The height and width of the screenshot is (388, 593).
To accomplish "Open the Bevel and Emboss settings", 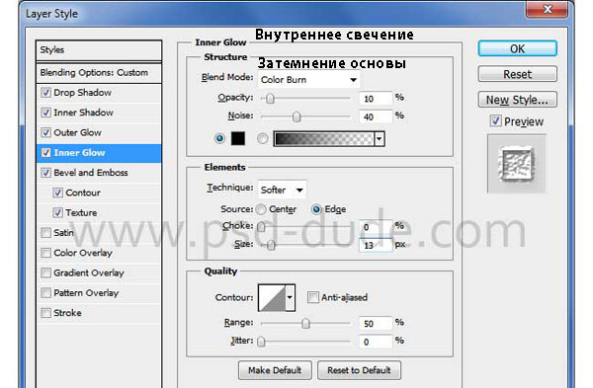I will (x=91, y=173).
